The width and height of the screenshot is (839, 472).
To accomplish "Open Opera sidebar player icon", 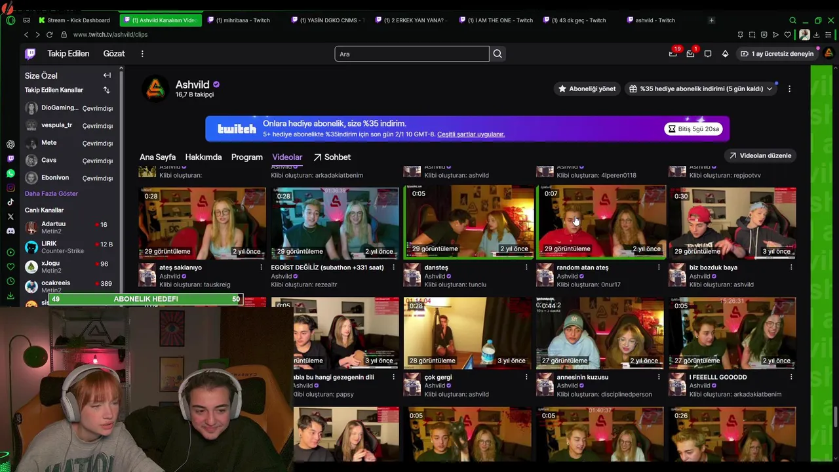I will (10, 252).
